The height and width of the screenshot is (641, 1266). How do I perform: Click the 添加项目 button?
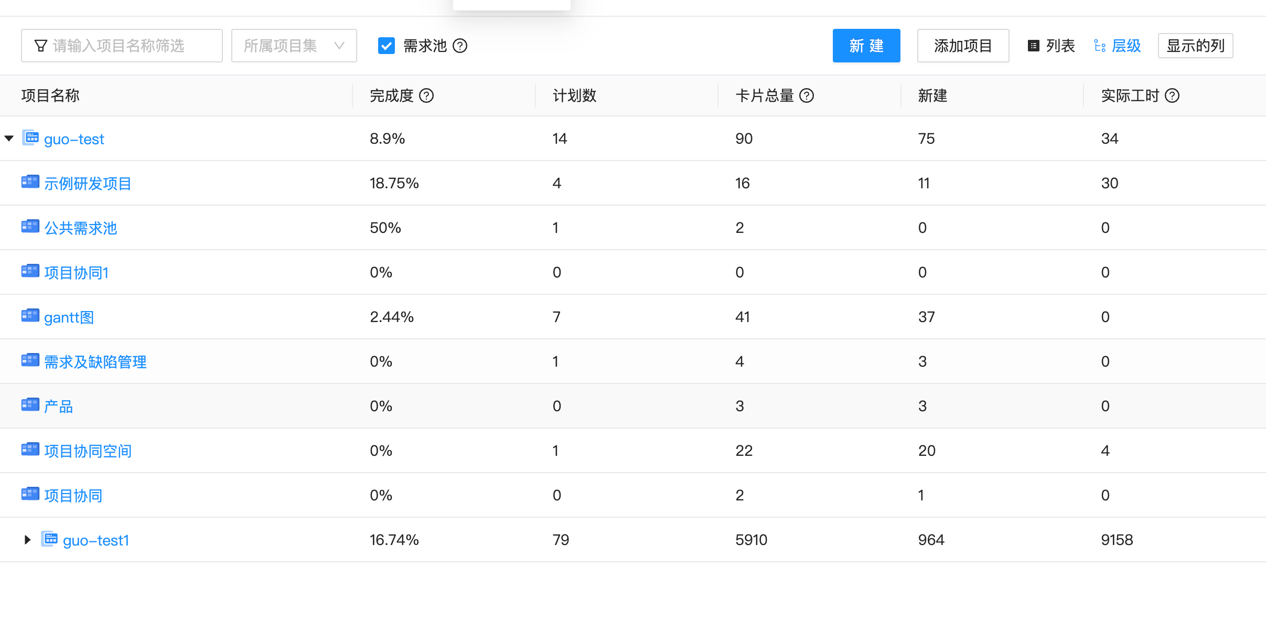962,46
